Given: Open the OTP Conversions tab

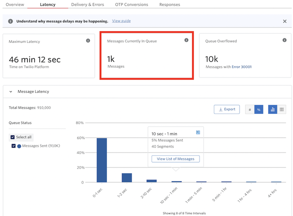Looking at the screenshot, I should [x=131, y=5].
